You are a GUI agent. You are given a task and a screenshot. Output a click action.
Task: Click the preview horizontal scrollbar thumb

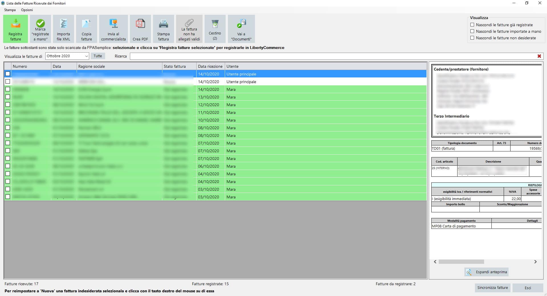coord(461,262)
